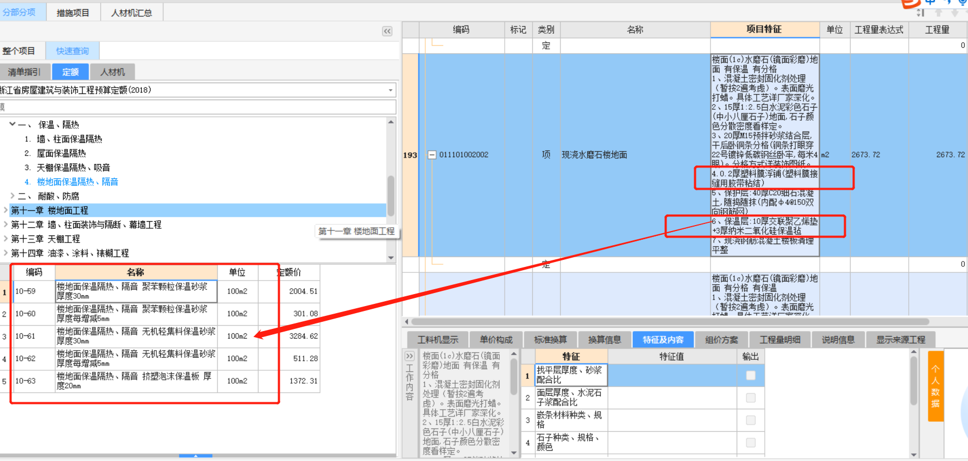968x461 pixels.
Task: Open the 说明信息 tab
Action: pyautogui.click(x=838, y=340)
